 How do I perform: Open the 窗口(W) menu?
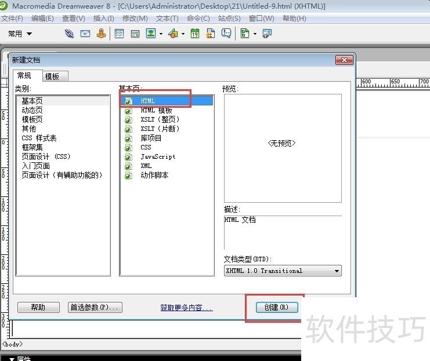(x=261, y=19)
